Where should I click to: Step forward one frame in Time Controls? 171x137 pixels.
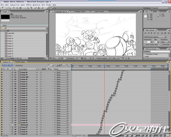(155, 33)
